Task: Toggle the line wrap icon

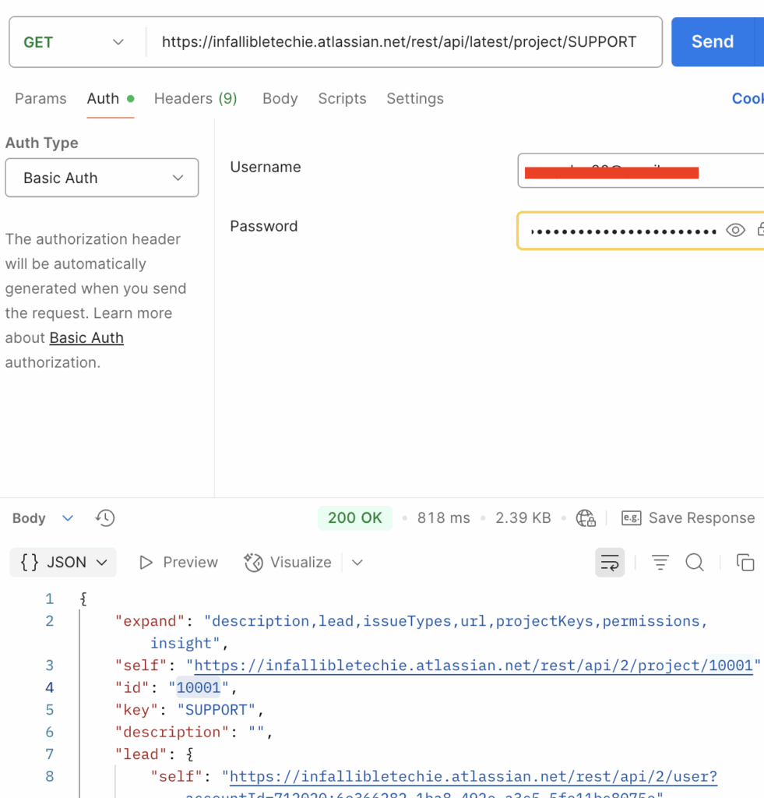Action: pos(609,563)
